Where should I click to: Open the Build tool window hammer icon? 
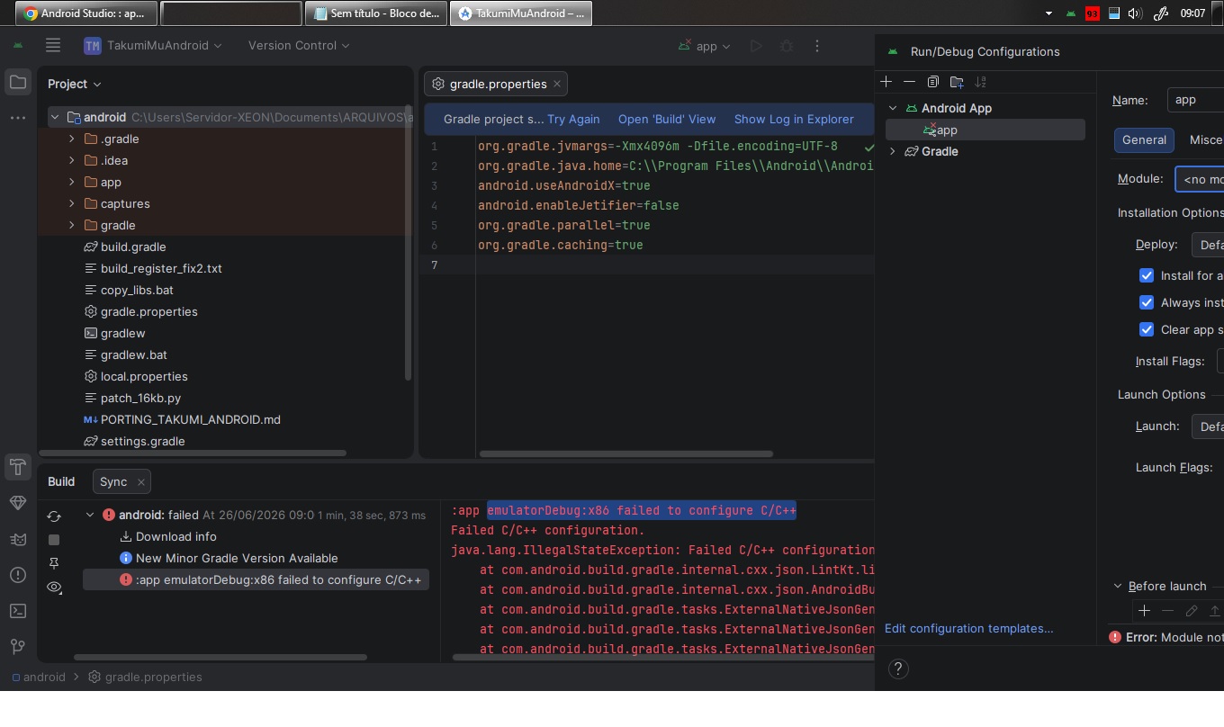coord(18,467)
